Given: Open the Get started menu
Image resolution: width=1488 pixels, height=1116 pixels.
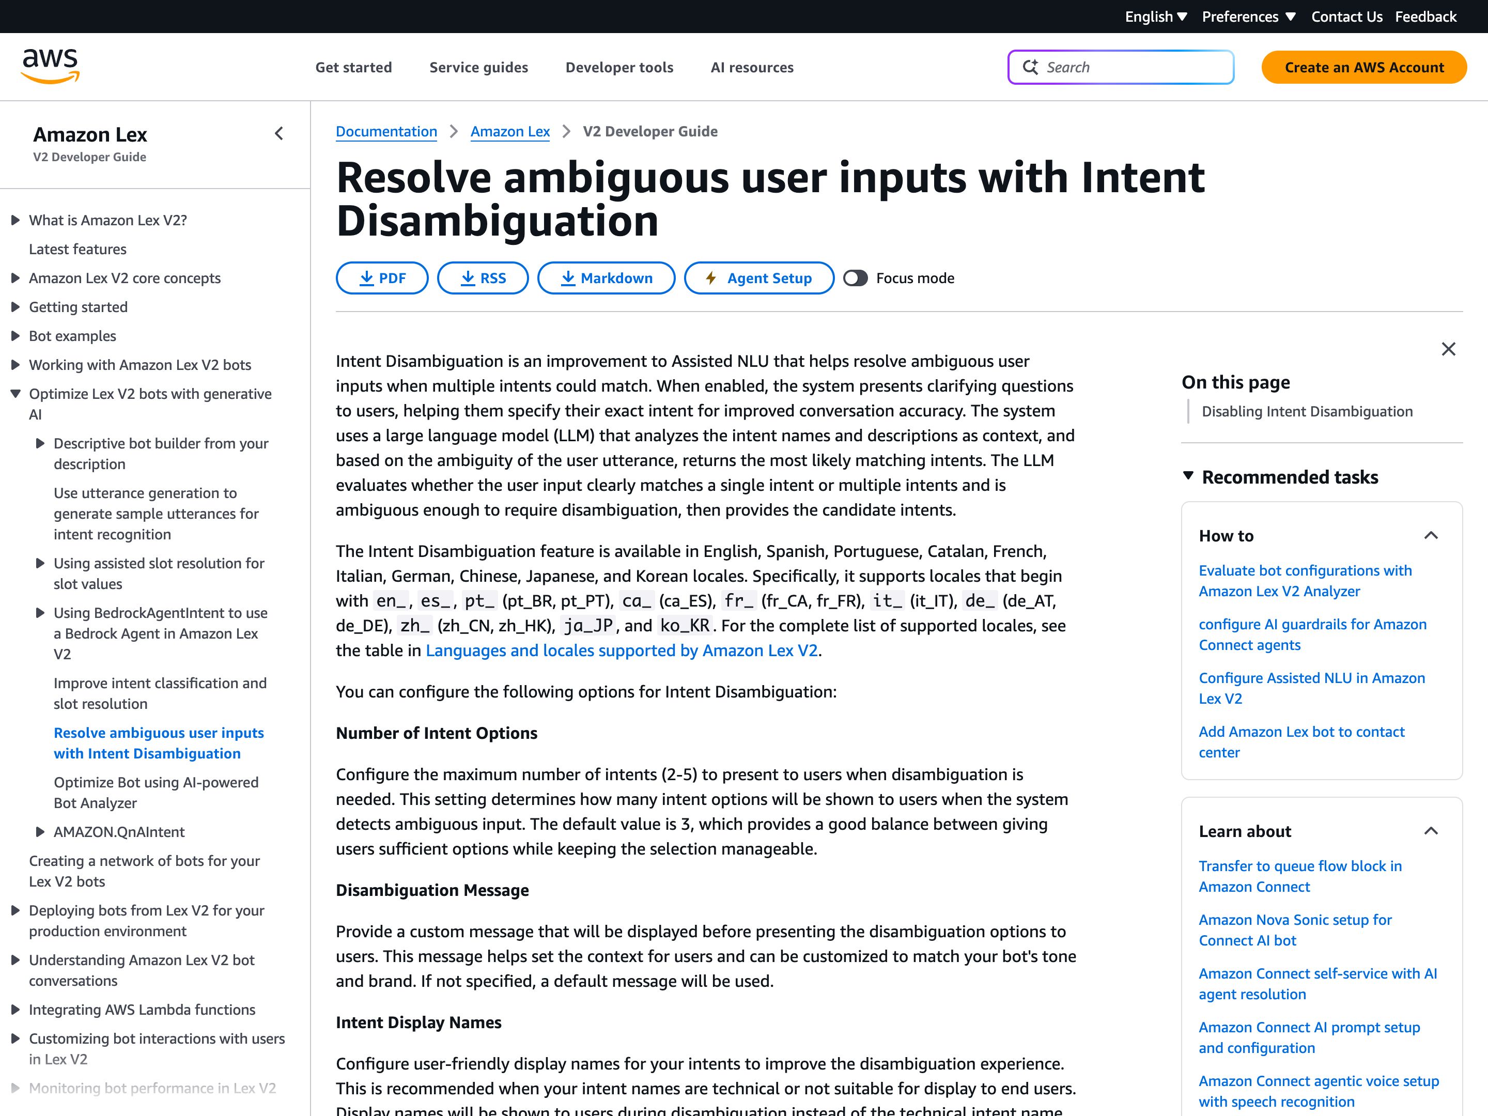Looking at the screenshot, I should [x=353, y=67].
